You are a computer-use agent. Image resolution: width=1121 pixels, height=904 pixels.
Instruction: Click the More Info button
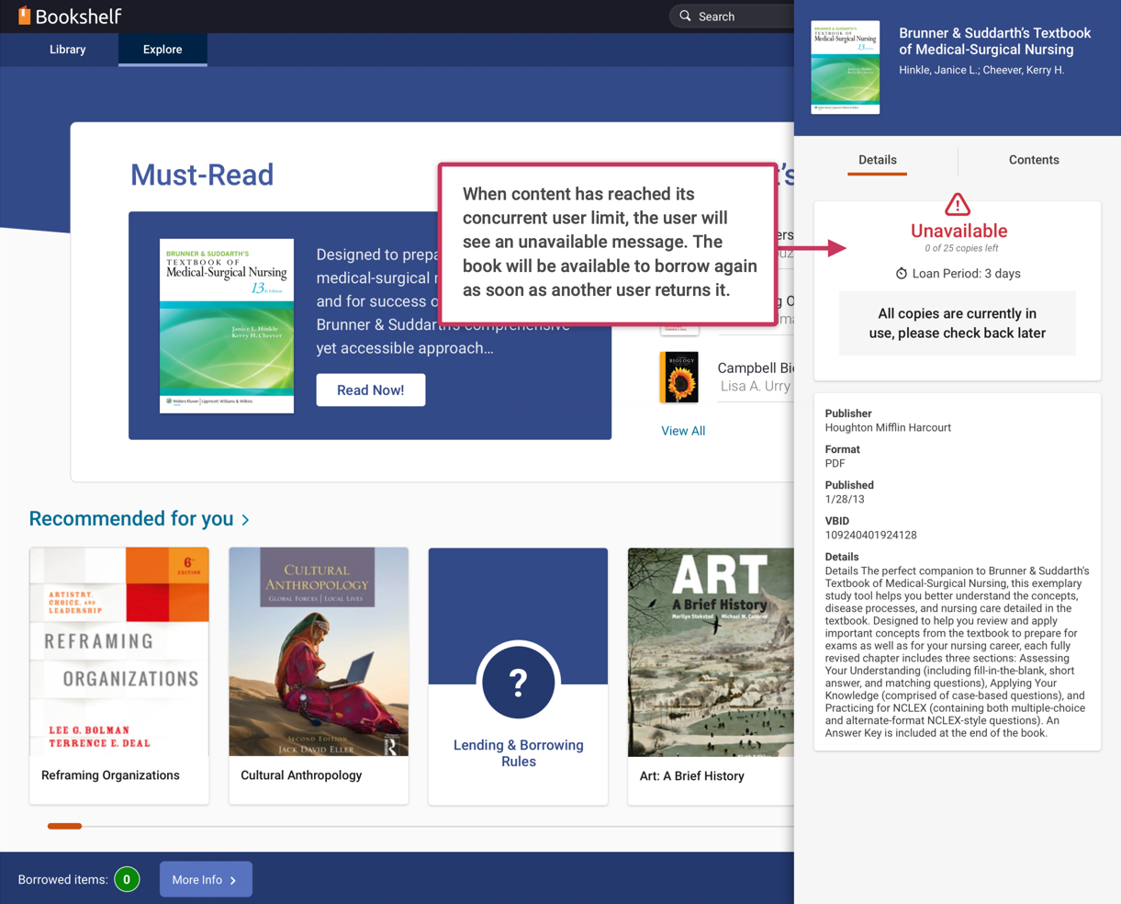(x=206, y=879)
